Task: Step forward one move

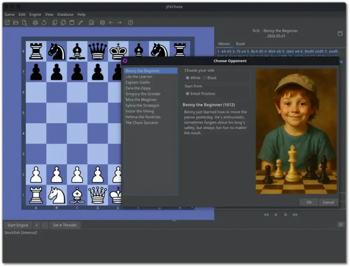Action: (285, 215)
